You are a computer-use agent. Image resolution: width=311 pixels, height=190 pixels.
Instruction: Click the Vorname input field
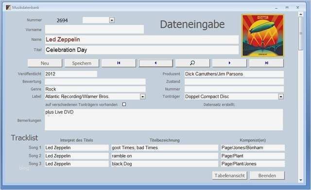tap(94, 29)
